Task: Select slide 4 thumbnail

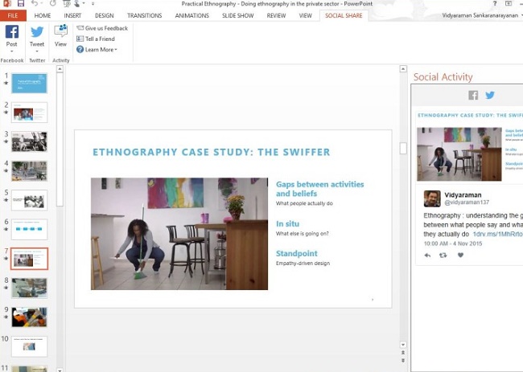Action: coord(29,171)
